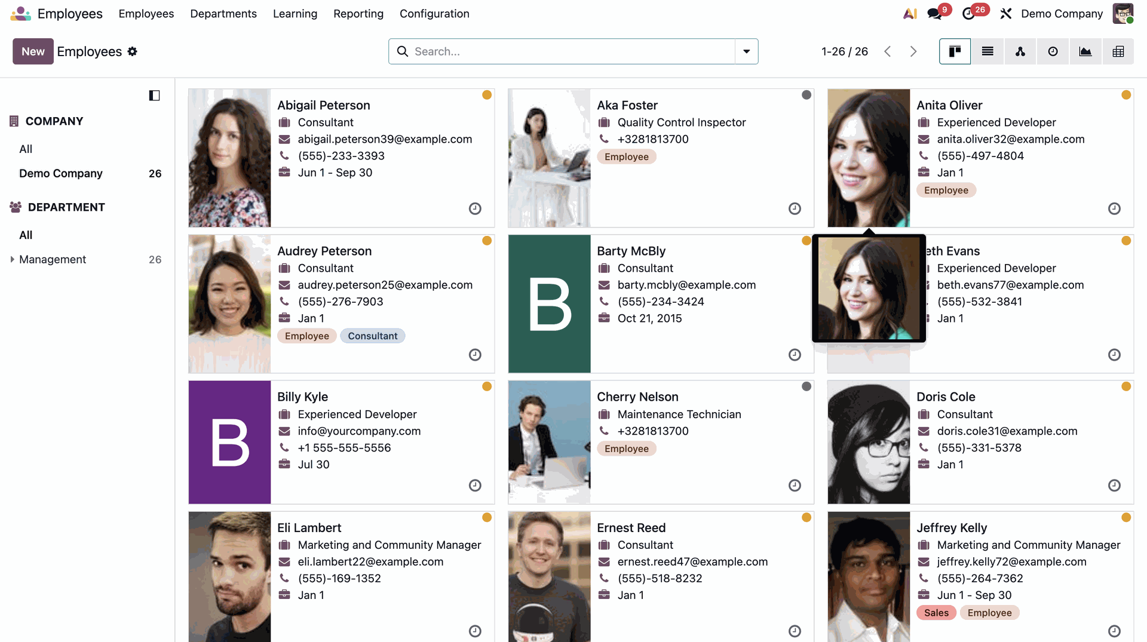Open activity clock on Ernest Reed card
1147x642 pixels.
[795, 631]
